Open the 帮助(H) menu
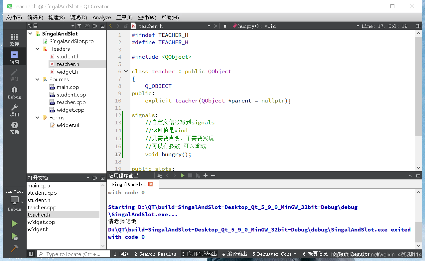 click(170, 17)
